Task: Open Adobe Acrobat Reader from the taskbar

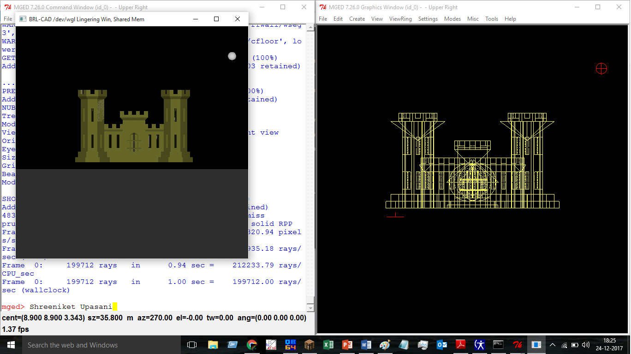Action: tap(461, 345)
